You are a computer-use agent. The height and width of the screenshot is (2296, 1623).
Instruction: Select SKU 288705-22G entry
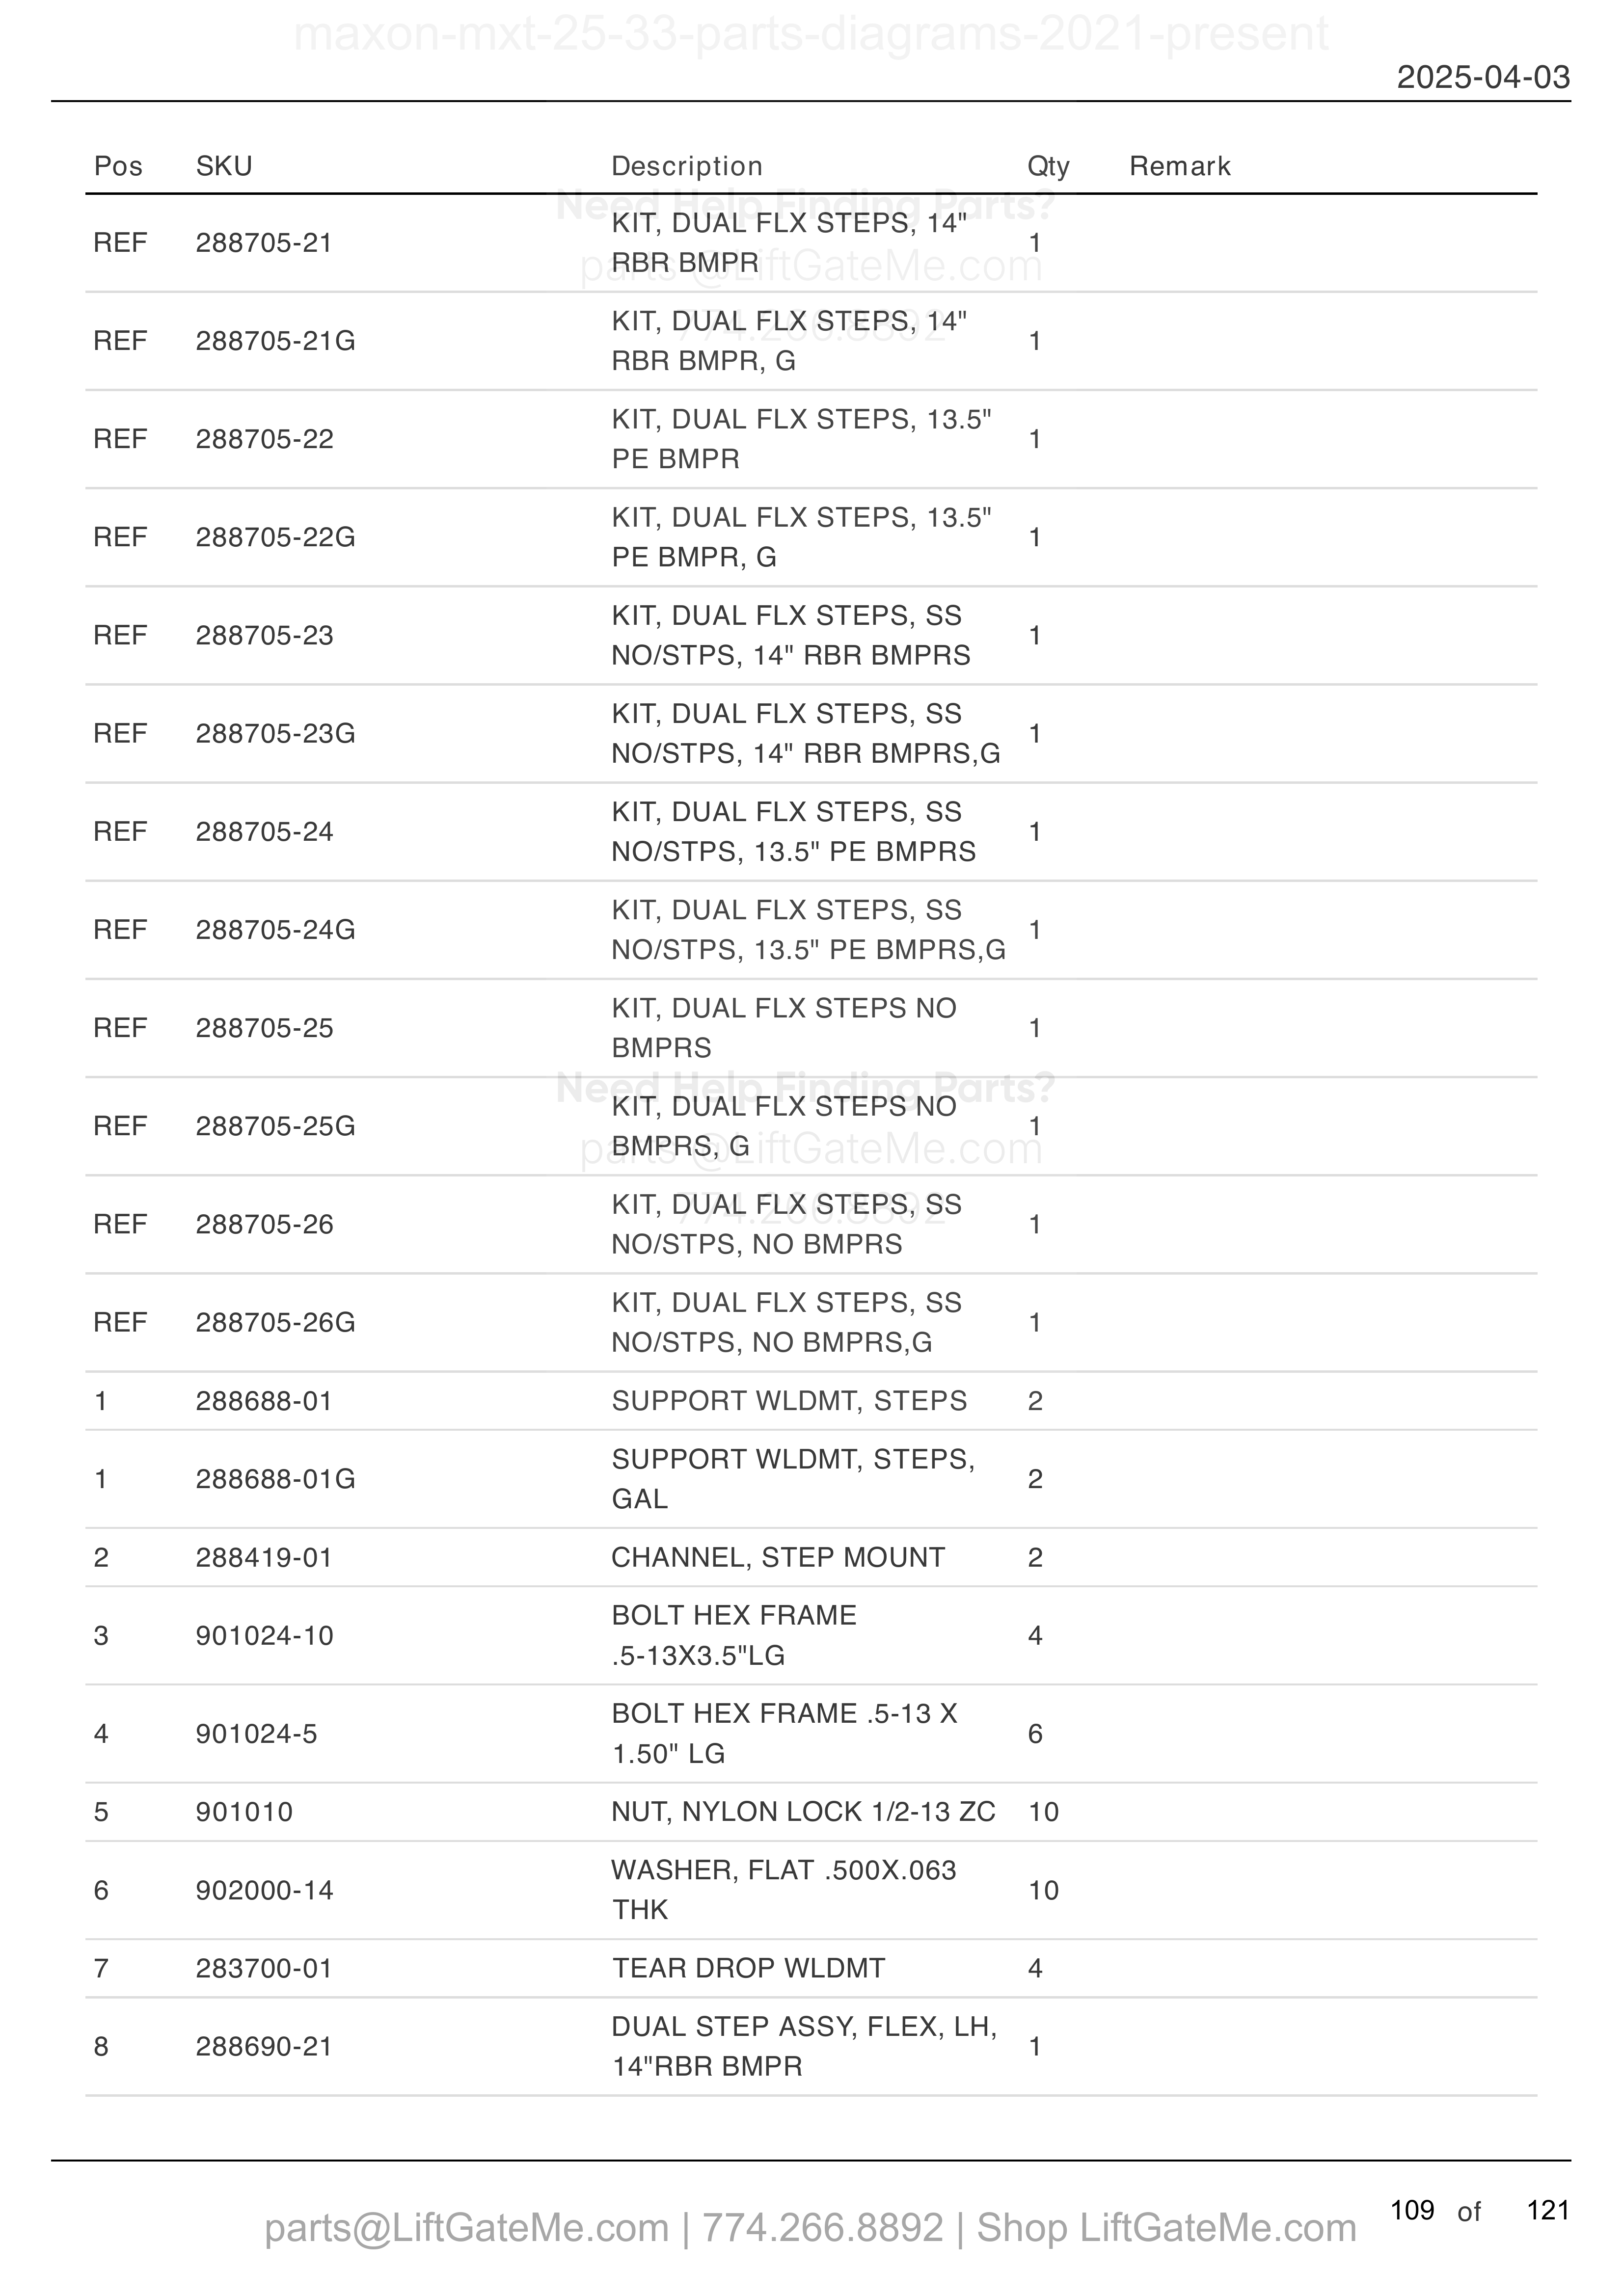click(275, 537)
